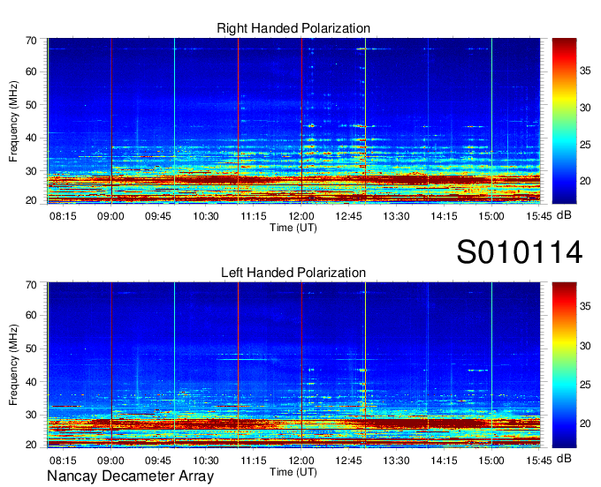Screen dimensions: 601x487
Task: Click the '20' value on bottom color bar
Action: tap(585, 423)
